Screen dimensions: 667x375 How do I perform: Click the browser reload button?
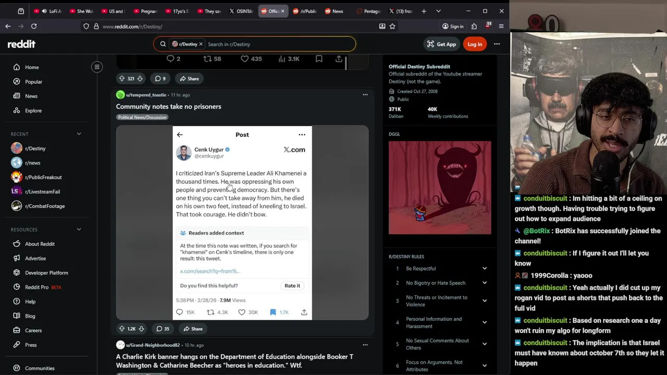pyautogui.click(x=34, y=26)
